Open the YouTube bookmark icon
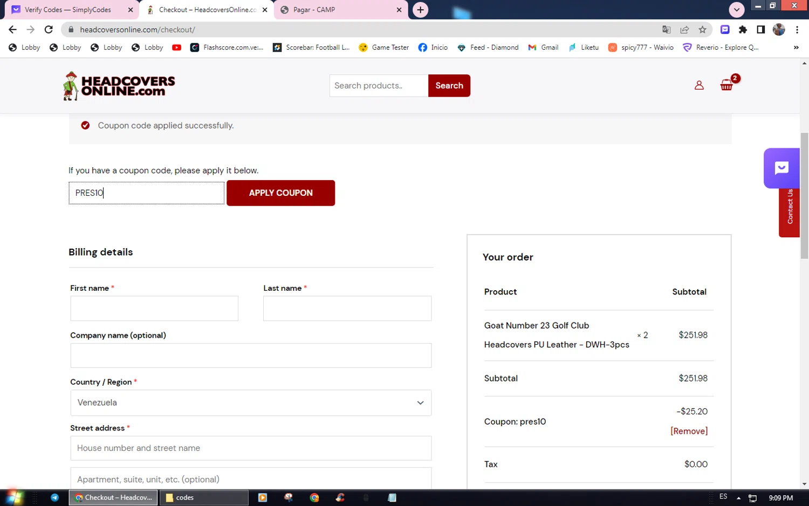This screenshot has width=809, height=506. point(176,47)
